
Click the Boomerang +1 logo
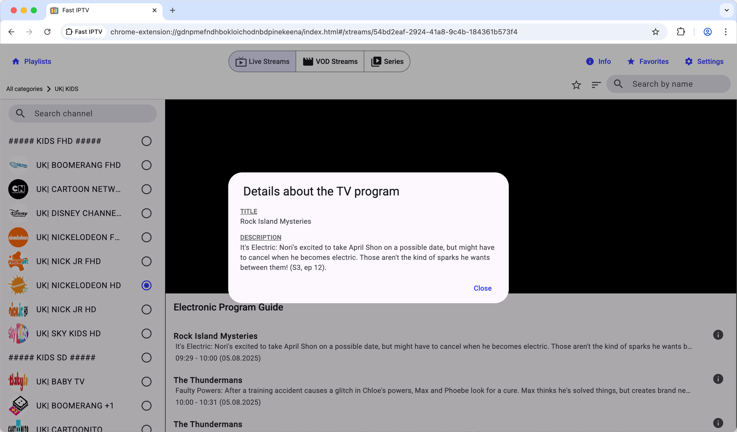[18, 406]
